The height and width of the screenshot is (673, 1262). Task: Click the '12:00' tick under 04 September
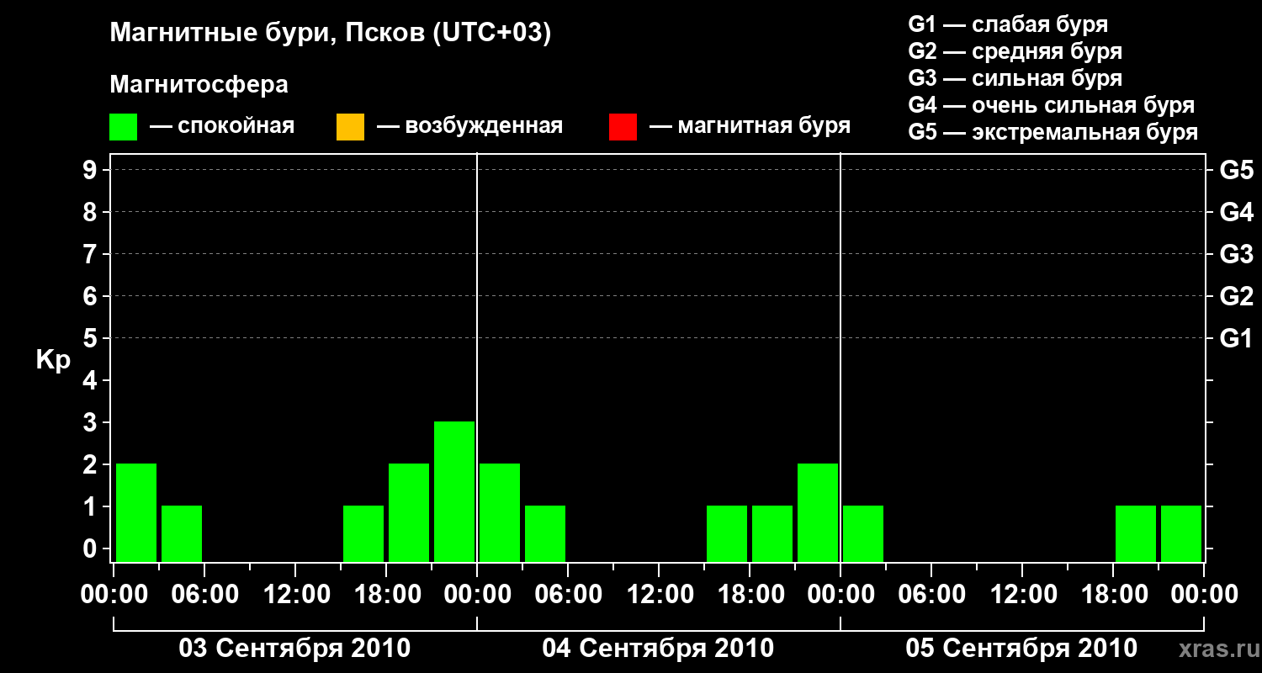[659, 595]
